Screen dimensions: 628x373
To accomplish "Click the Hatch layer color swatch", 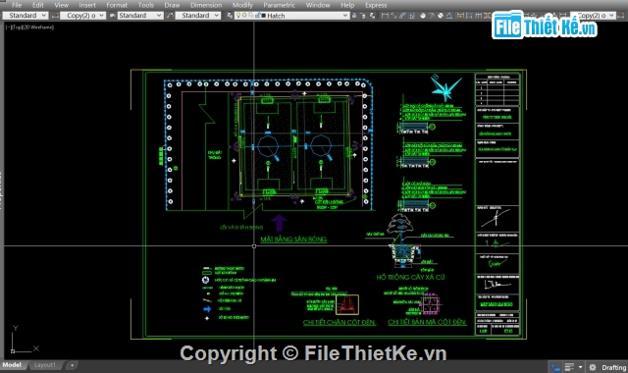I will (x=264, y=16).
